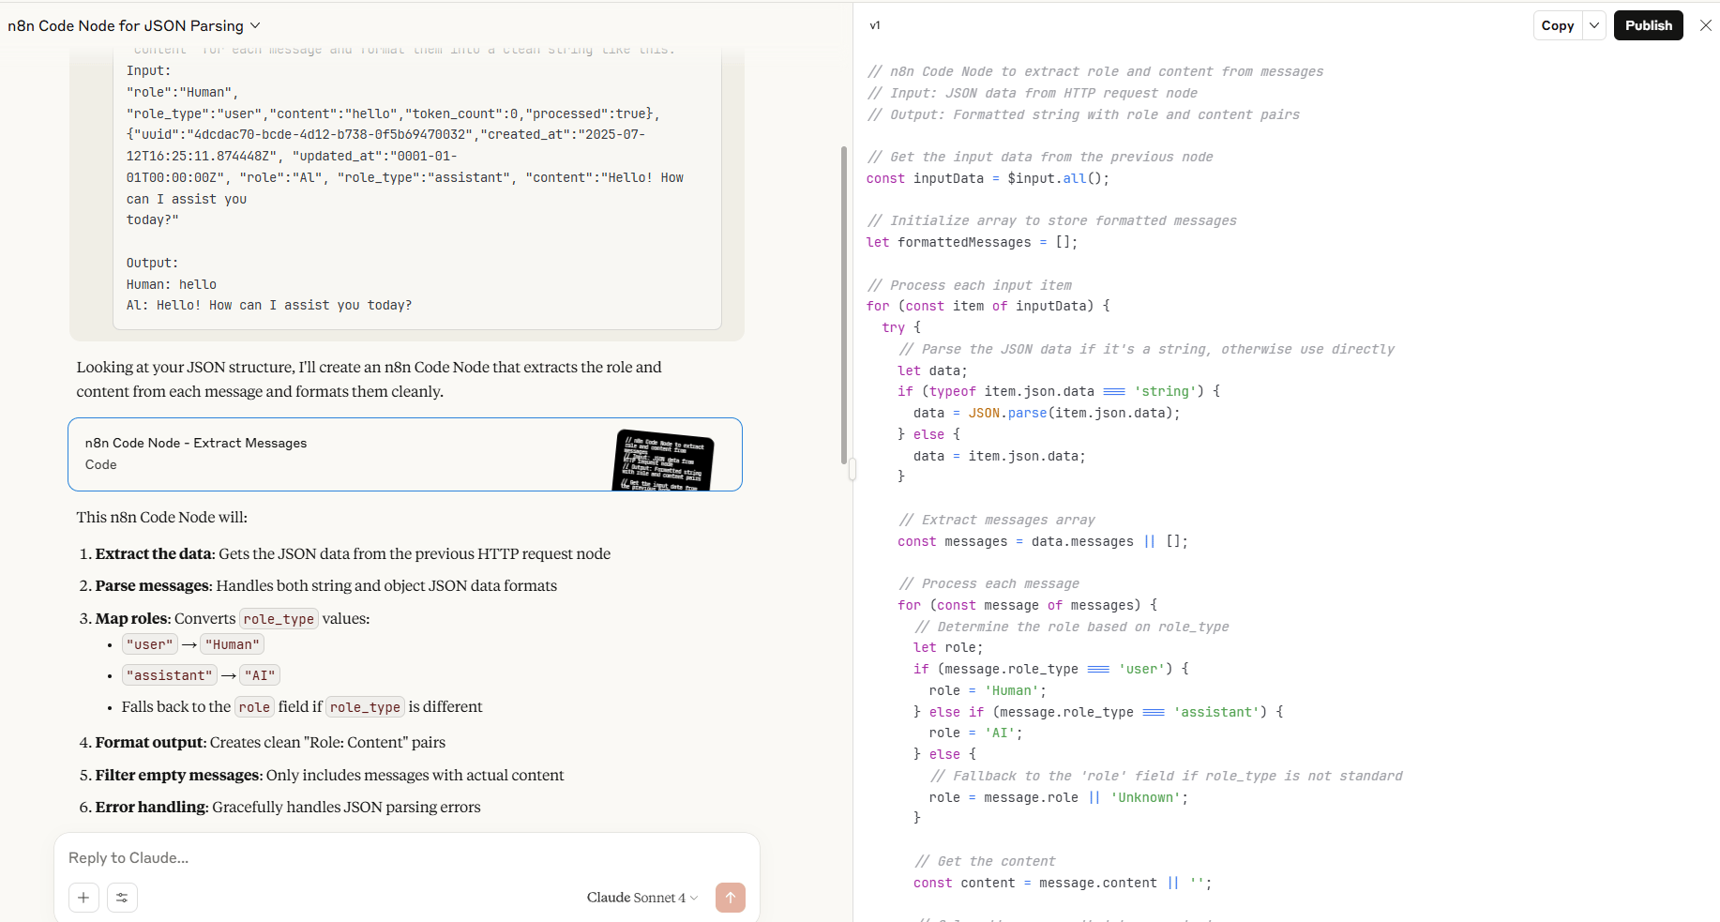Click the "Human: hello" line in prompt
Viewport: 1720px width, 922px height.
(172, 284)
